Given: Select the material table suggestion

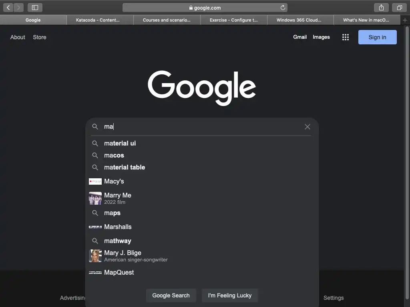Looking at the screenshot, I should (x=202, y=167).
